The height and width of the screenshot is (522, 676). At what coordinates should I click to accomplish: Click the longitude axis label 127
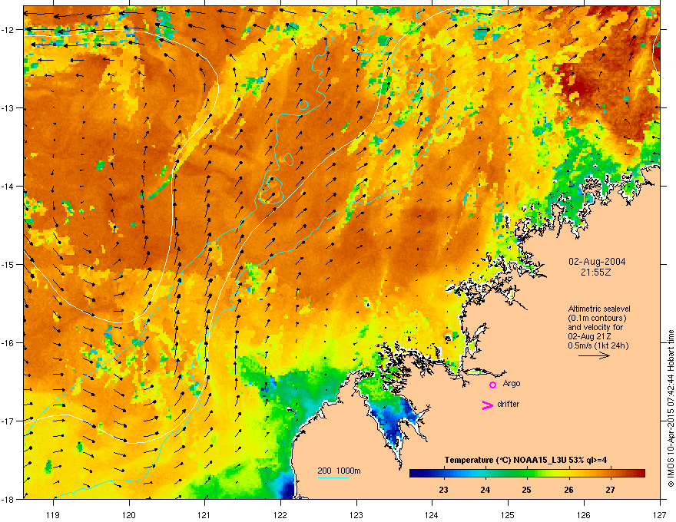pyautogui.click(x=660, y=514)
